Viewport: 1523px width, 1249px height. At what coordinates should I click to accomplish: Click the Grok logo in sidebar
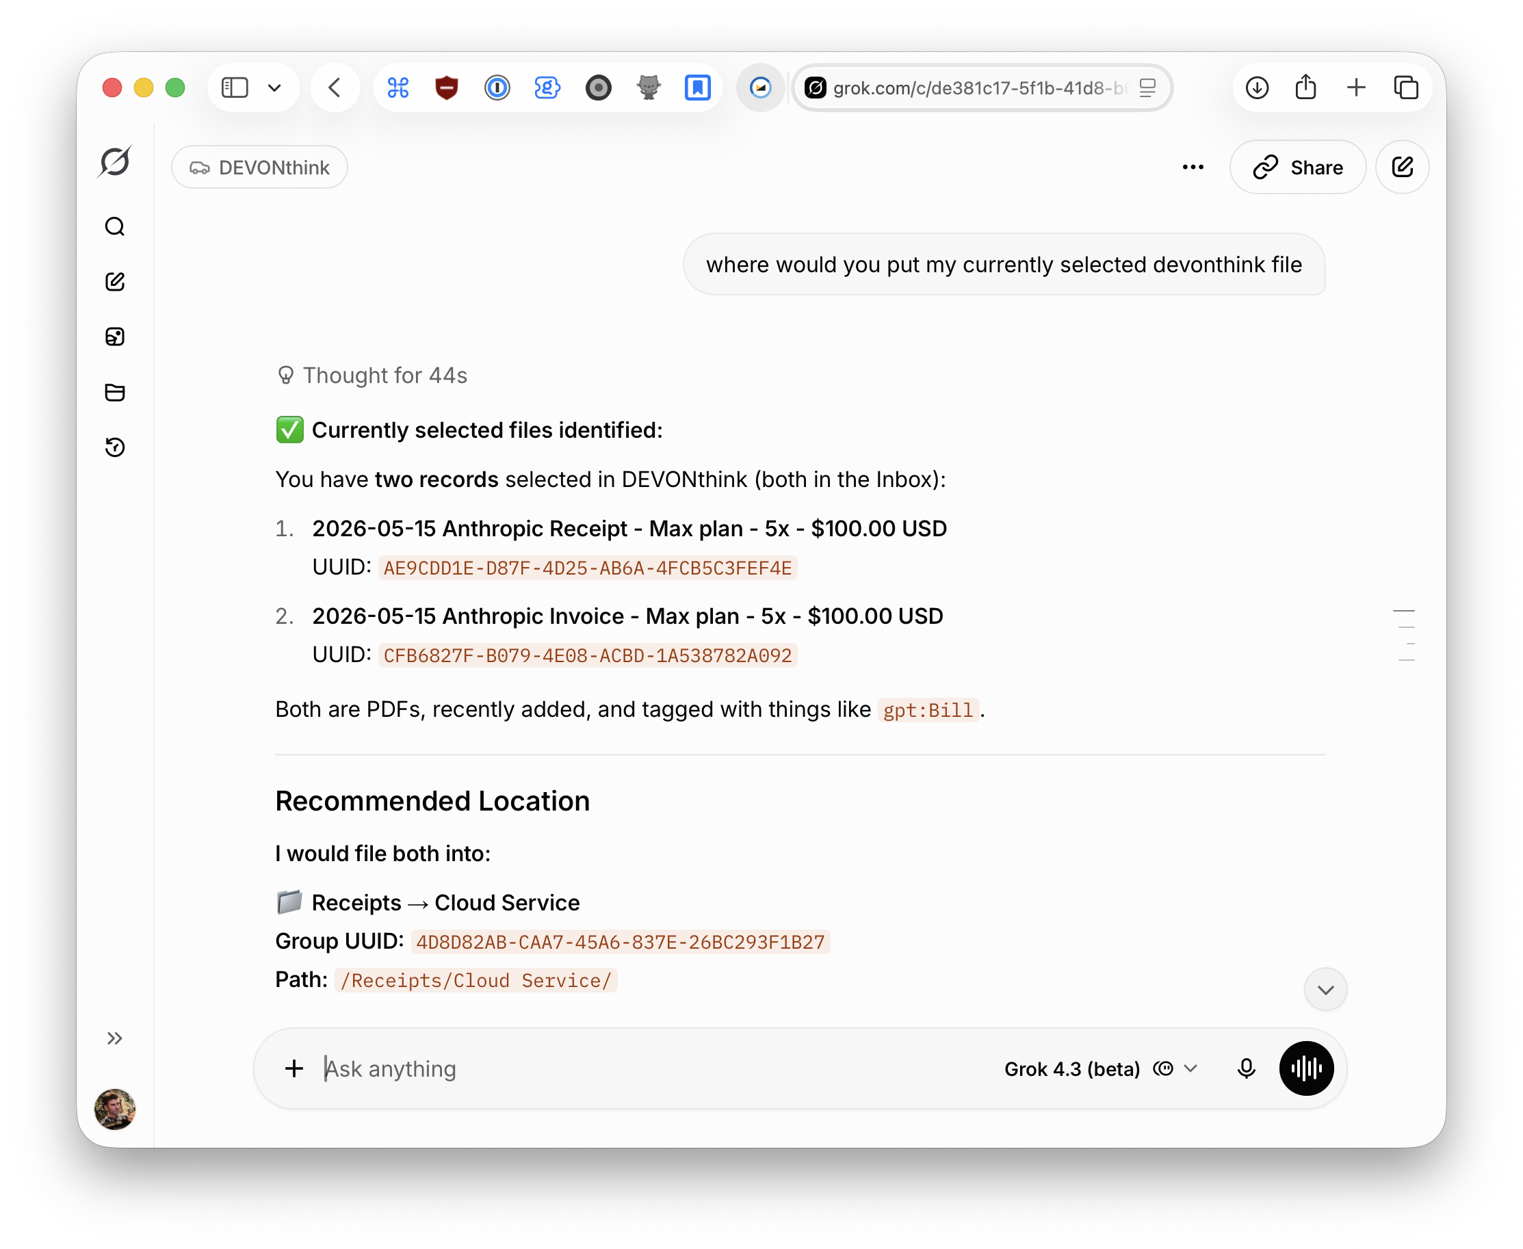tap(115, 161)
